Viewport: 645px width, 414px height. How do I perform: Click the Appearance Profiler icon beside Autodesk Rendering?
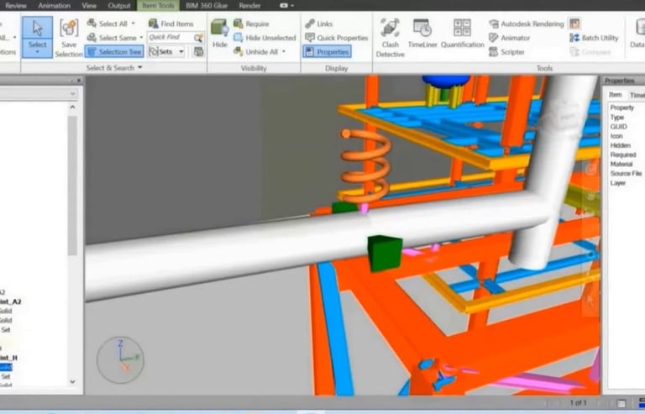(x=574, y=24)
